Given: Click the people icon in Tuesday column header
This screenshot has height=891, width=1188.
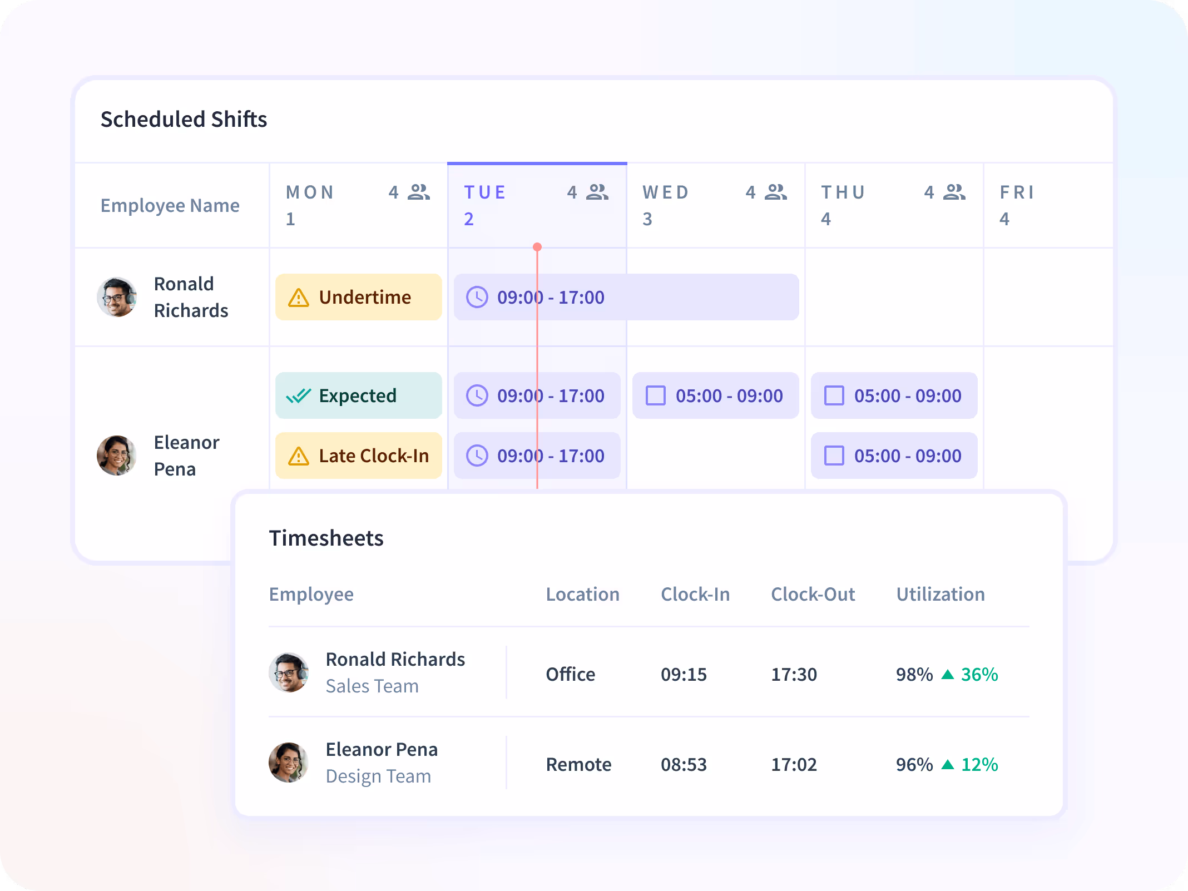Looking at the screenshot, I should (597, 192).
